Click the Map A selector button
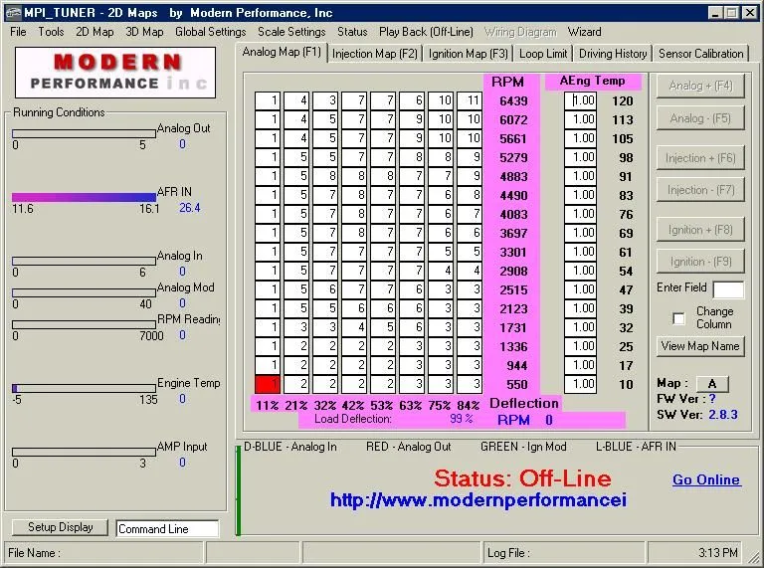 711,384
